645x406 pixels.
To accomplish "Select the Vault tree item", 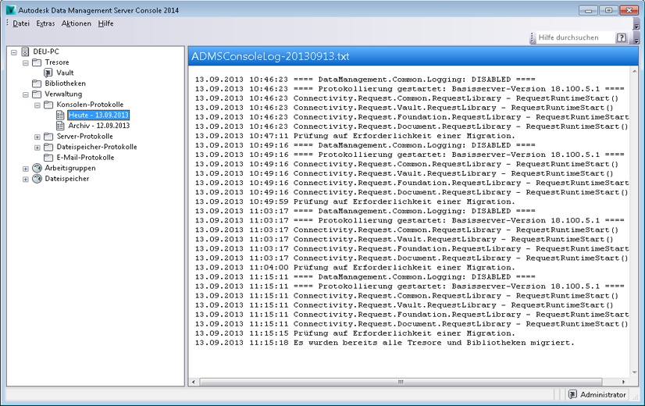I will click(65, 73).
